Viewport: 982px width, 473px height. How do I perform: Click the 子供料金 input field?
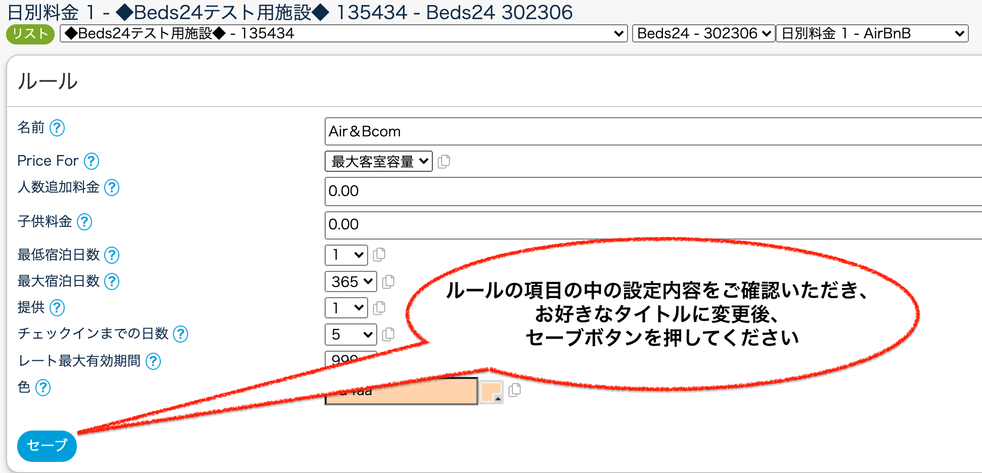tap(652, 225)
